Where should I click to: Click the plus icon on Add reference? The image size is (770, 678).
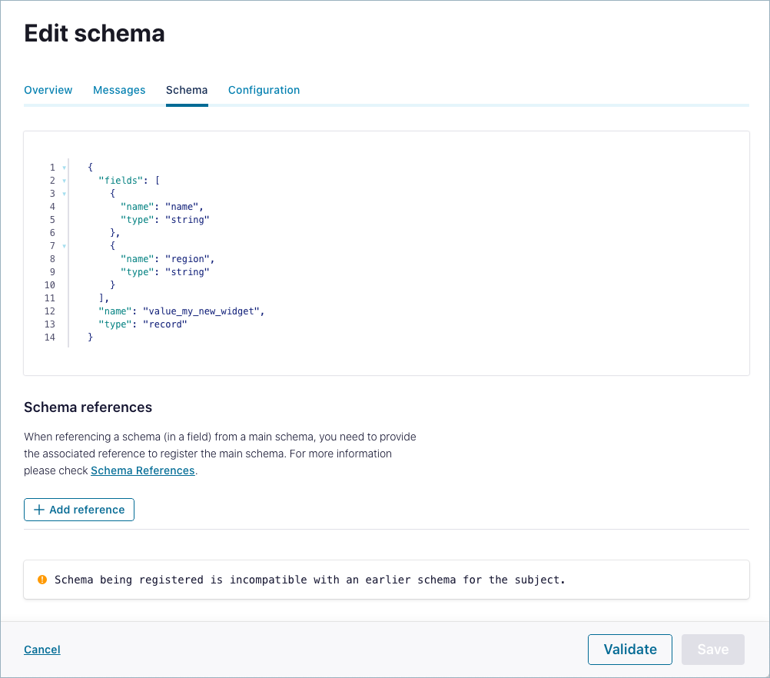tap(39, 510)
